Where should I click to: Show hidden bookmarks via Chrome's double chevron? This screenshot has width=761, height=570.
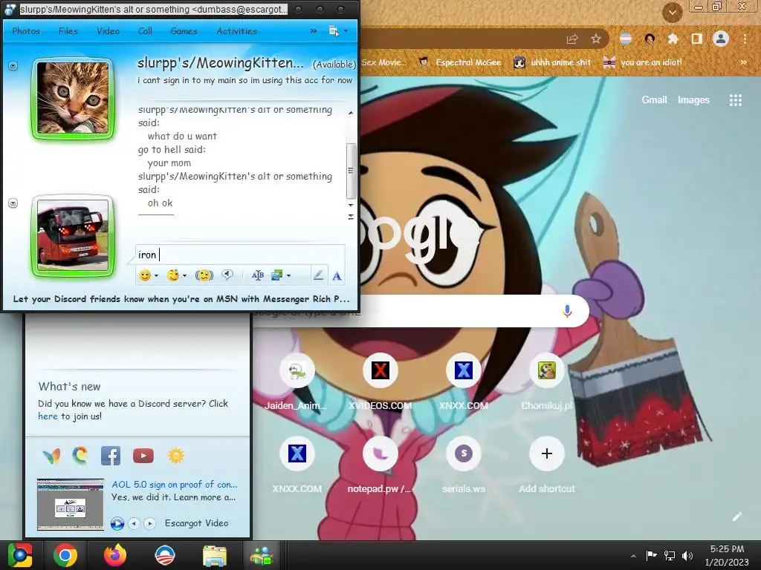coord(743,62)
